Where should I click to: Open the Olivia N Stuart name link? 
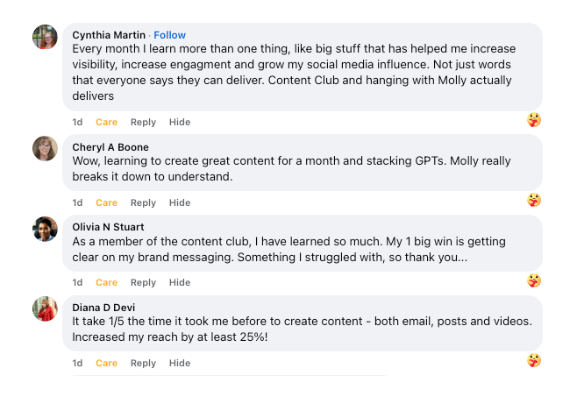108,227
